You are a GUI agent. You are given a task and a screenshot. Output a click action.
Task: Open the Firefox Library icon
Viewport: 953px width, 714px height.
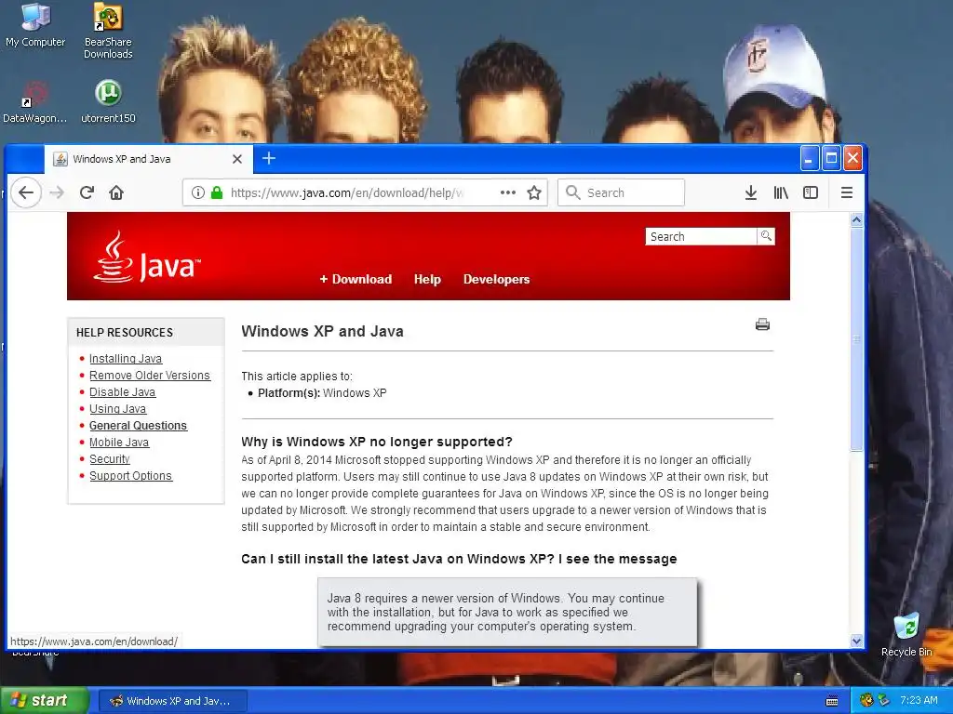(x=781, y=192)
